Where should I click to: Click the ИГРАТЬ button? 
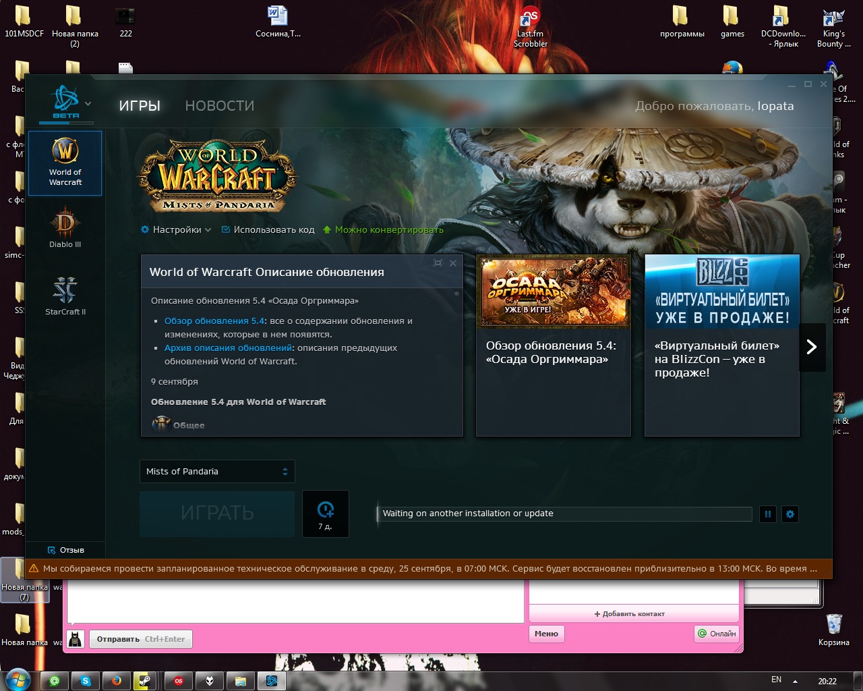217,514
